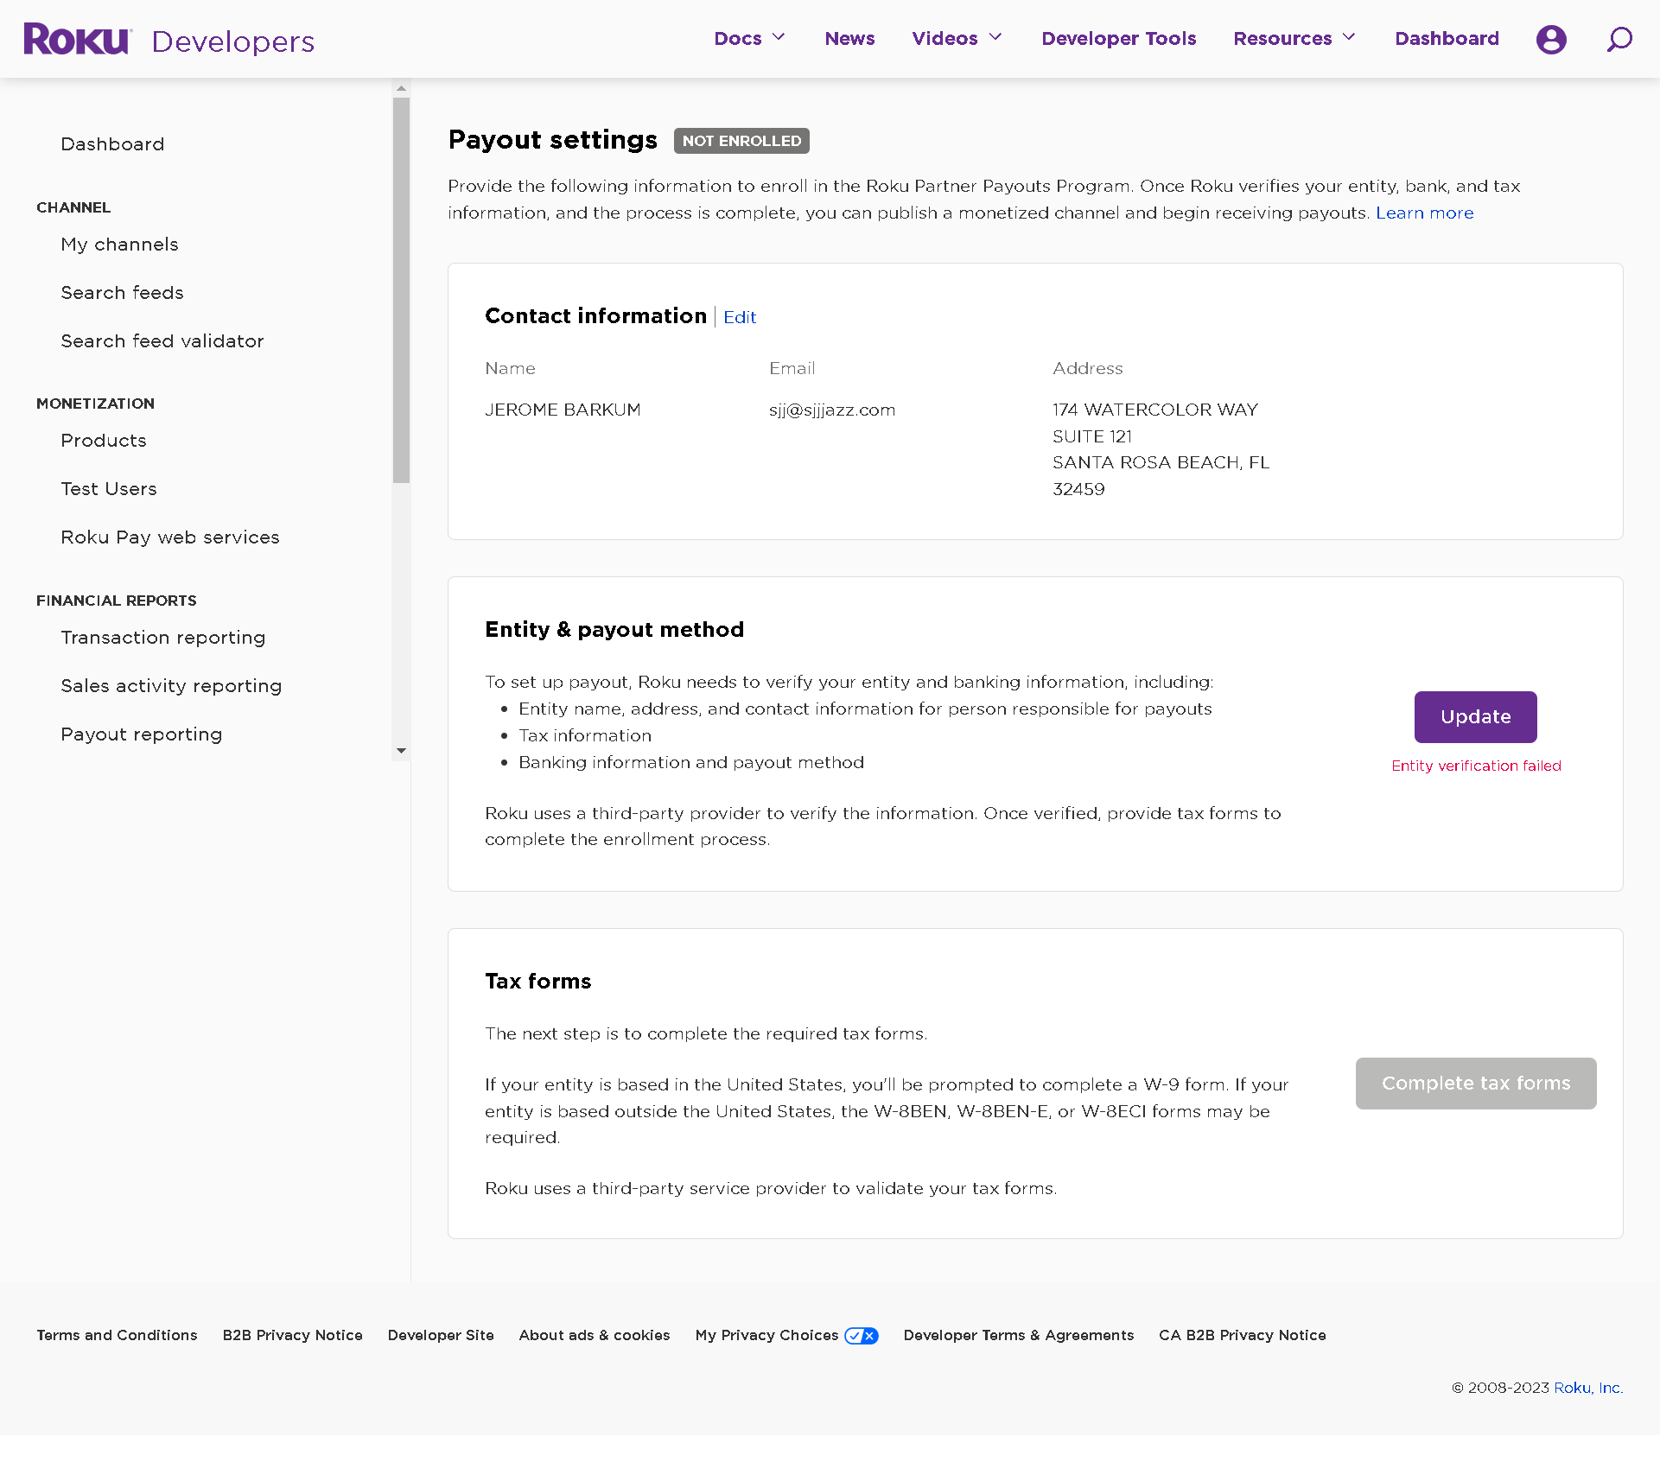Click sidebar scroll down arrow
Image resolution: width=1660 pixels, height=1462 pixels.
coord(401,751)
